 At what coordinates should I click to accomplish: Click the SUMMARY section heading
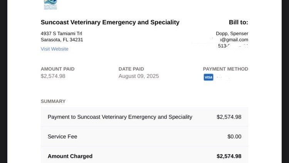tap(53, 101)
